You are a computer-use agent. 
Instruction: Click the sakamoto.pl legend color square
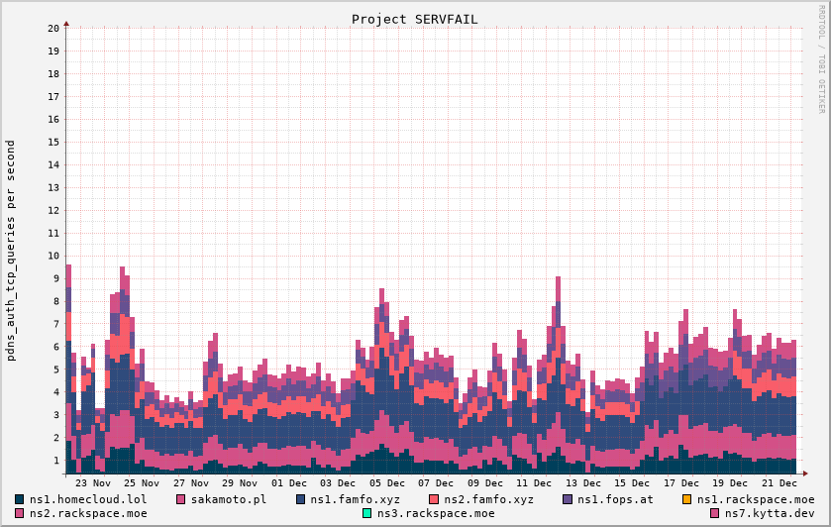coord(181,499)
